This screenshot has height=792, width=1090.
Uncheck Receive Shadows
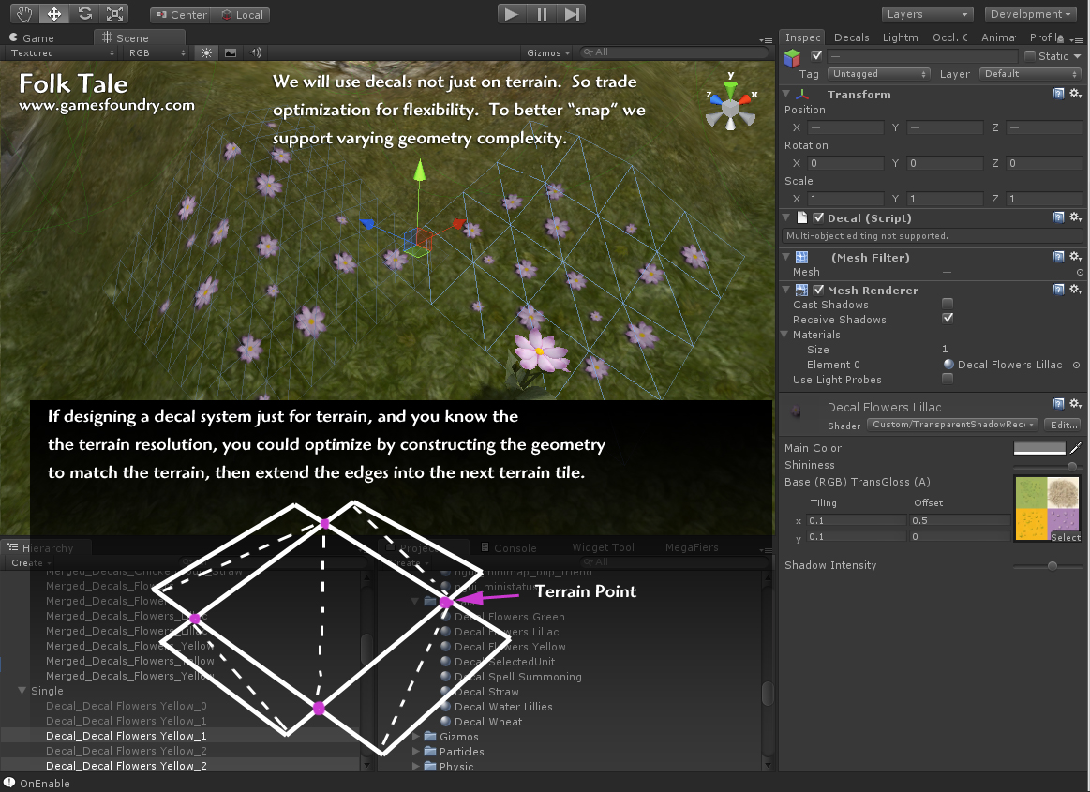947,318
